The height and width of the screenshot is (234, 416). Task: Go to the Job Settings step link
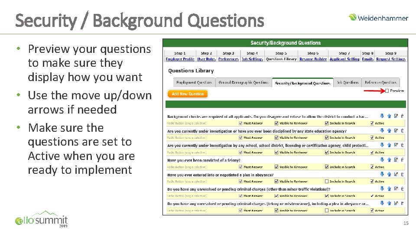click(252, 59)
